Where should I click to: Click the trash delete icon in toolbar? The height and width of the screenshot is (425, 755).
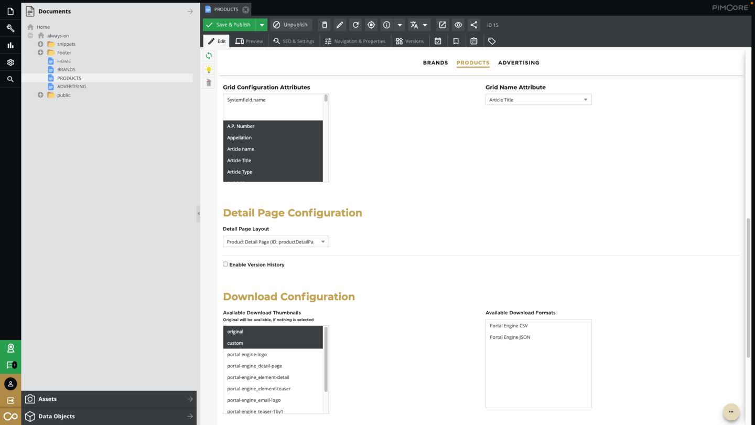(325, 25)
